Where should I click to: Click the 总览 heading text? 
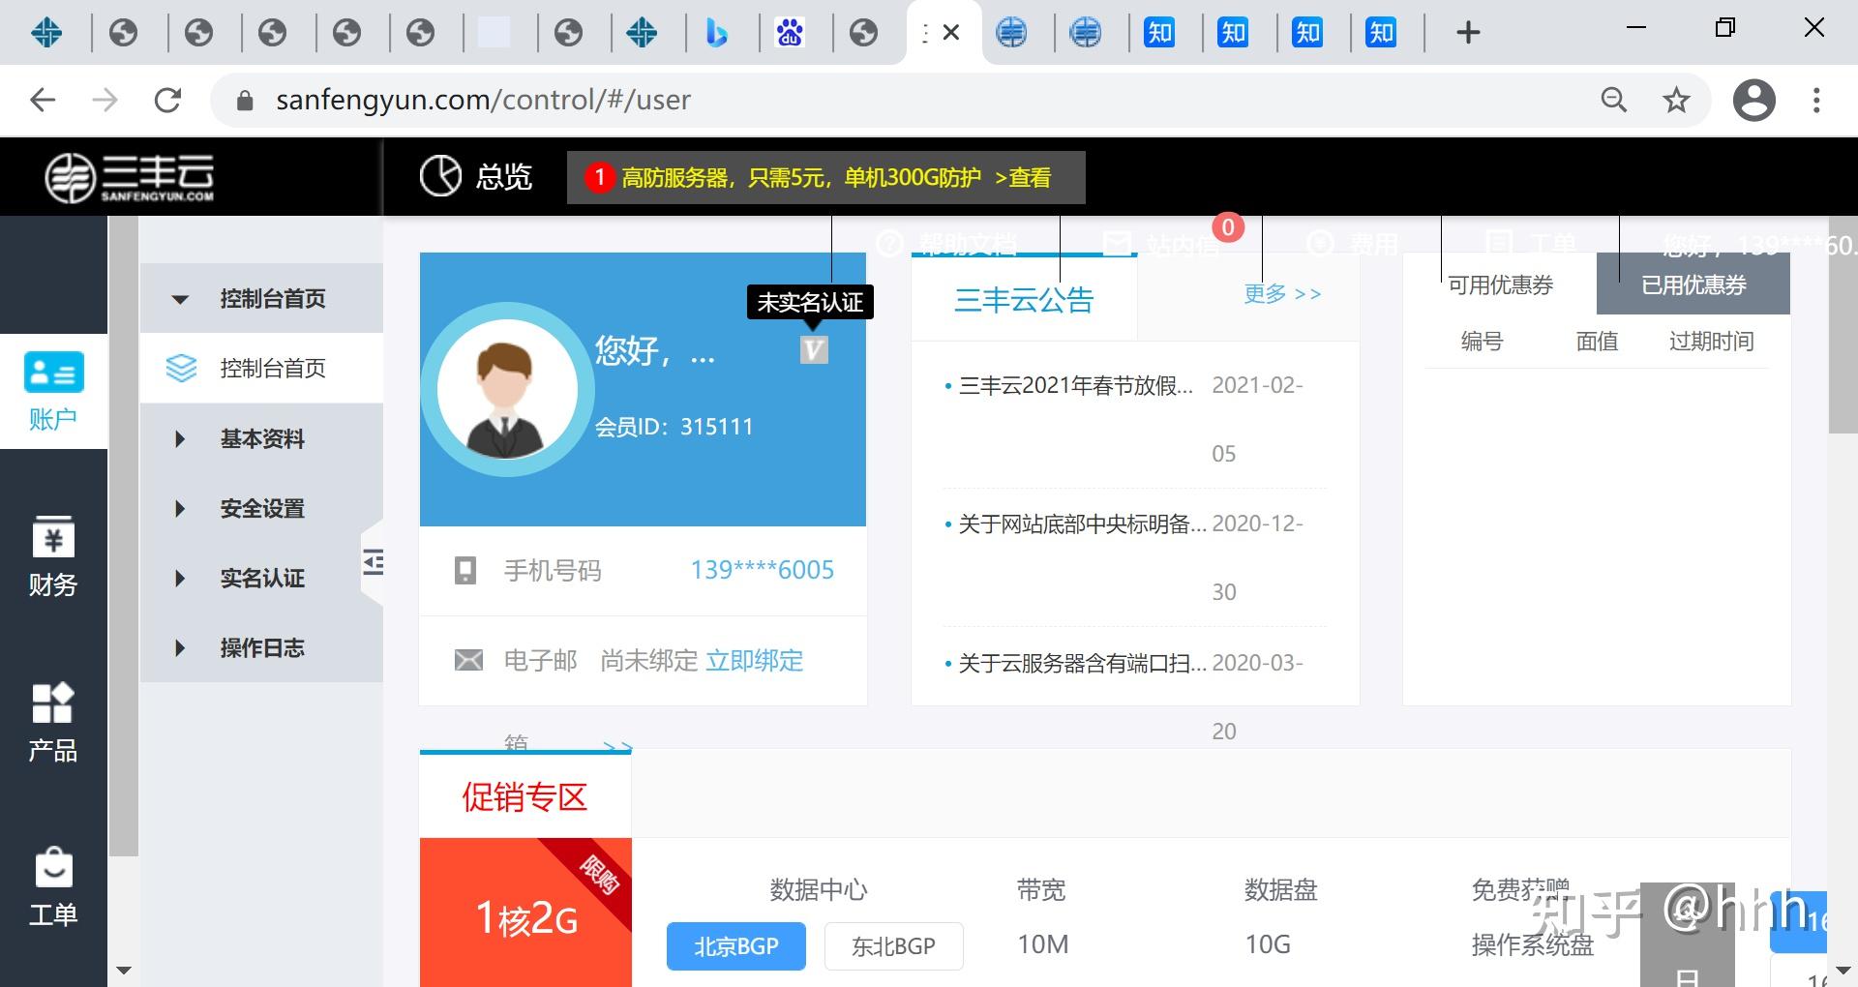tap(504, 176)
